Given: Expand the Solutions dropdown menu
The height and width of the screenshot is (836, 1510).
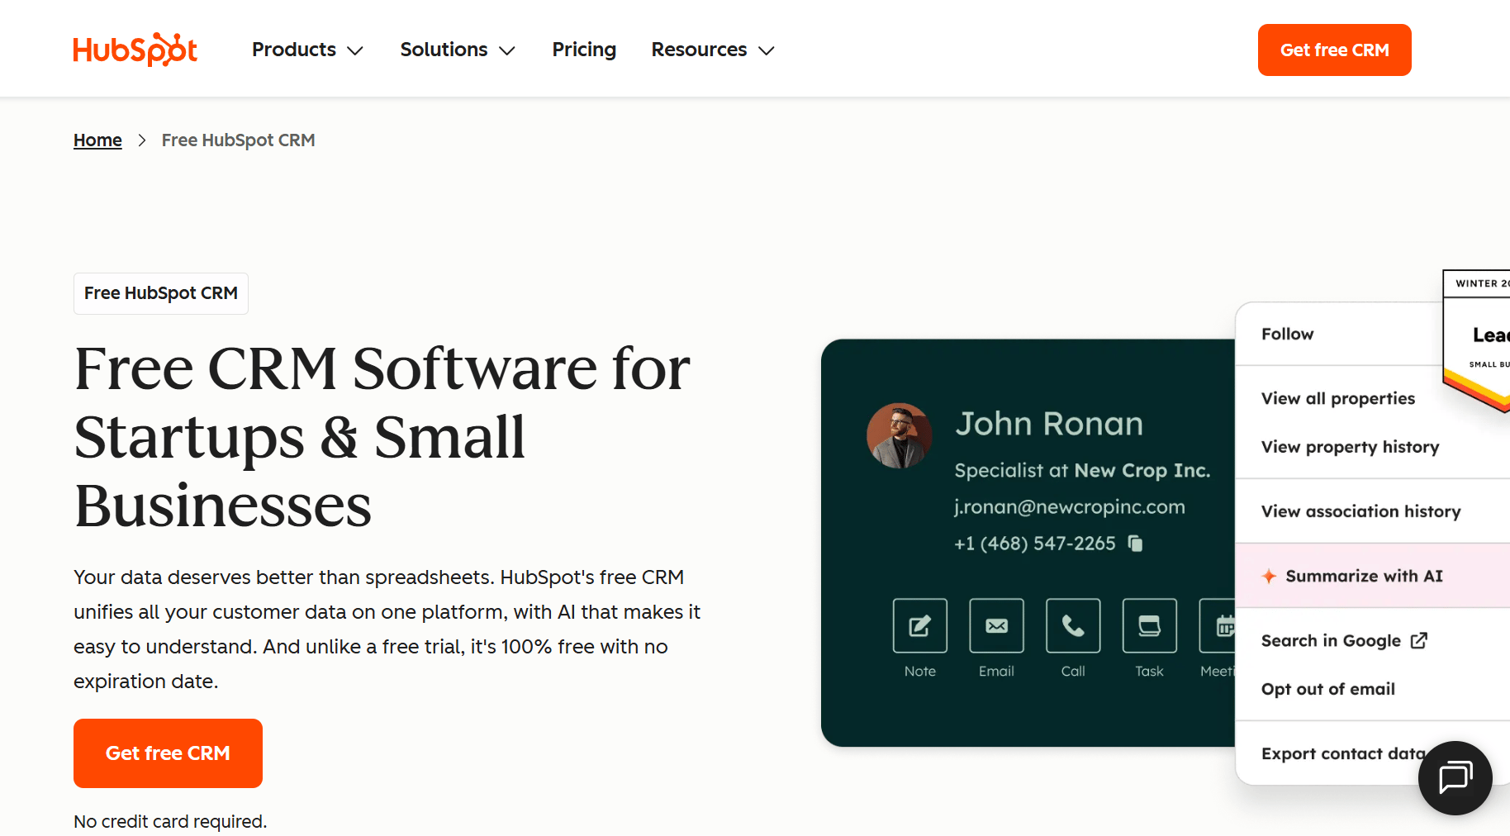Looking at the screenshot, I should 458,50.
